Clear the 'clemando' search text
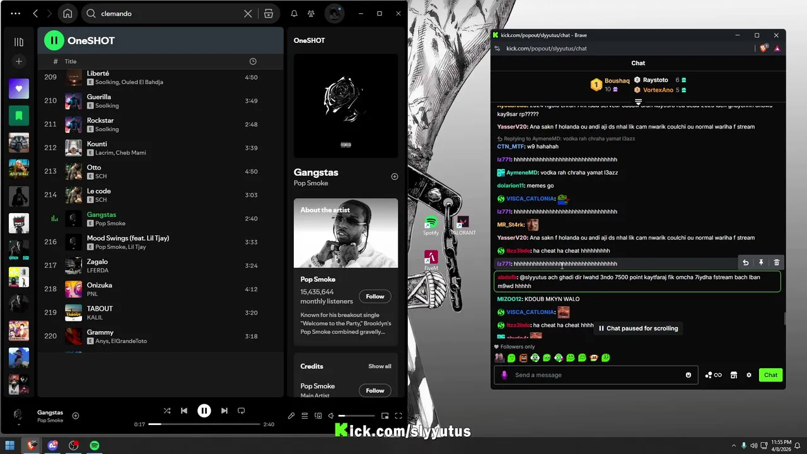Viewport: 807px width, 454px height. [x=248, y=13]
